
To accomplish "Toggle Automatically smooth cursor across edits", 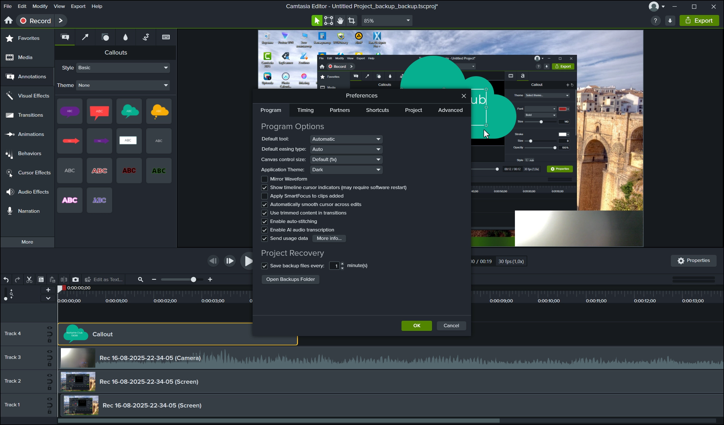I will coord(264,205).
